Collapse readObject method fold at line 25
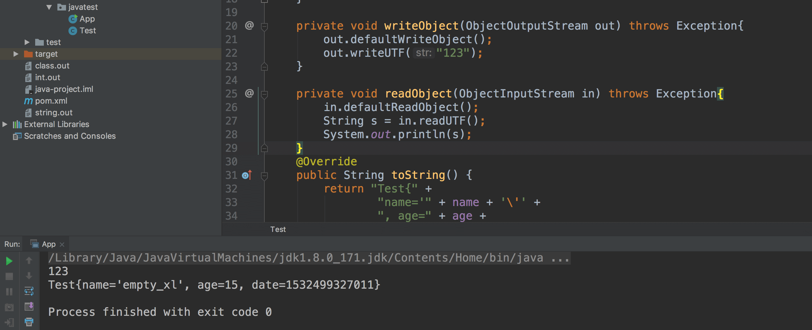This screenshot has width=812, height=330. tap(264, 94)
